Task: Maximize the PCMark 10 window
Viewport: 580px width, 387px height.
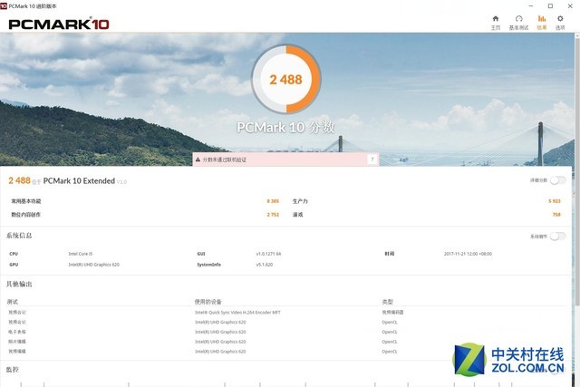Action: tap(550, 6)
